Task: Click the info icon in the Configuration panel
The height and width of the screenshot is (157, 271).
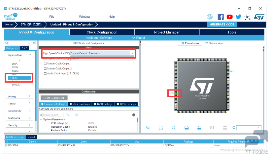Action: click(x=134, y=115)
